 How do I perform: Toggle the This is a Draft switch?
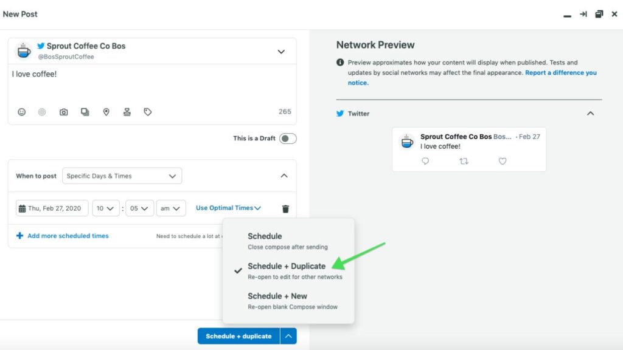point(288,139)
